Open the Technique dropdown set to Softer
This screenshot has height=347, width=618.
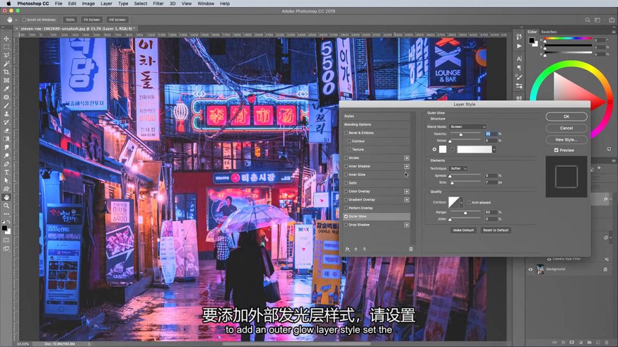pyautogui.click(x=458, y=169)
